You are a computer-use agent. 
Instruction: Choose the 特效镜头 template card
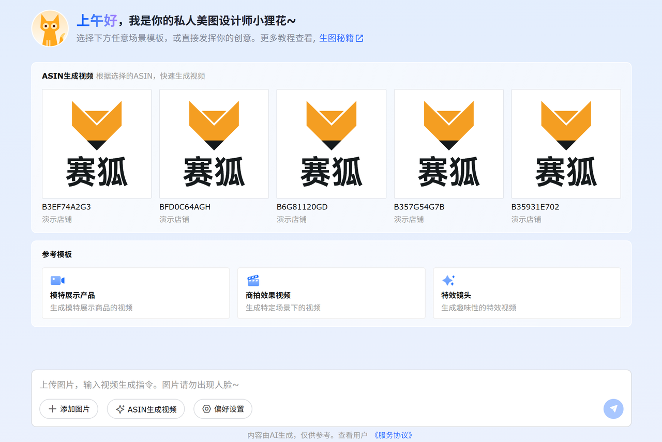pos(527,293)
